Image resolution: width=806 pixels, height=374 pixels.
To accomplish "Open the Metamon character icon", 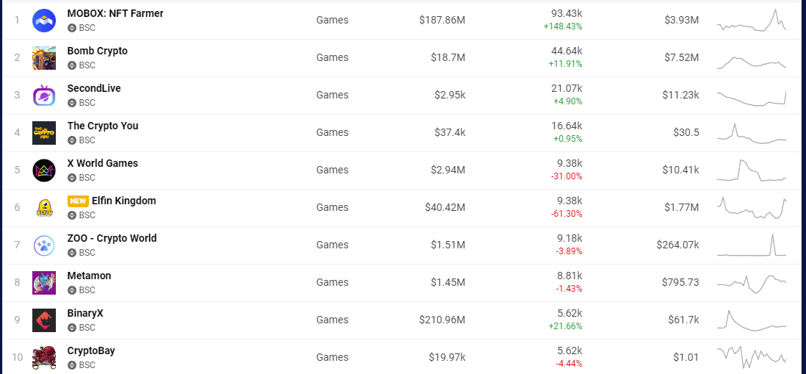I will coord(44,283).
